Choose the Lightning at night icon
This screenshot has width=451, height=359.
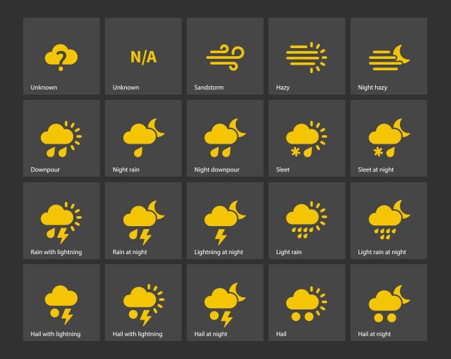click(224, 221)
